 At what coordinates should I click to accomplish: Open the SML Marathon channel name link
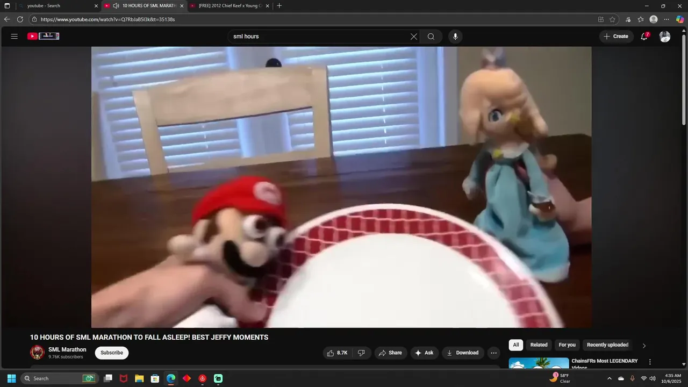pos(67,349)
